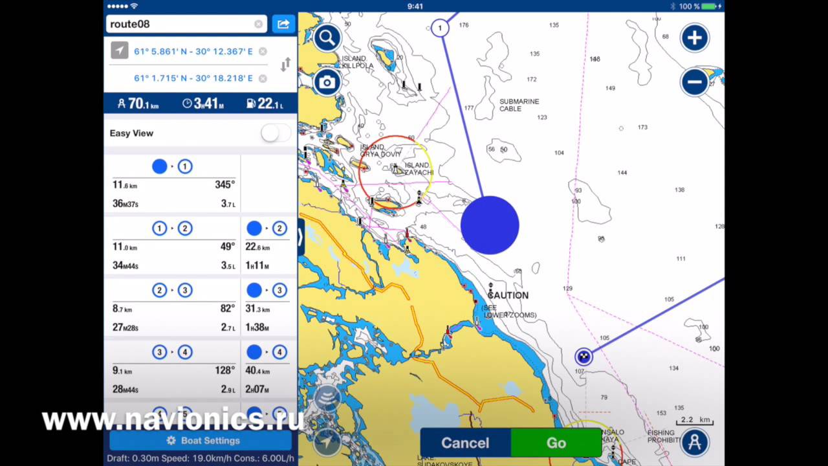828x466 pixels.
Task: Open the map search magnifier
Action: pyautogui.click(x=327, y=38)
